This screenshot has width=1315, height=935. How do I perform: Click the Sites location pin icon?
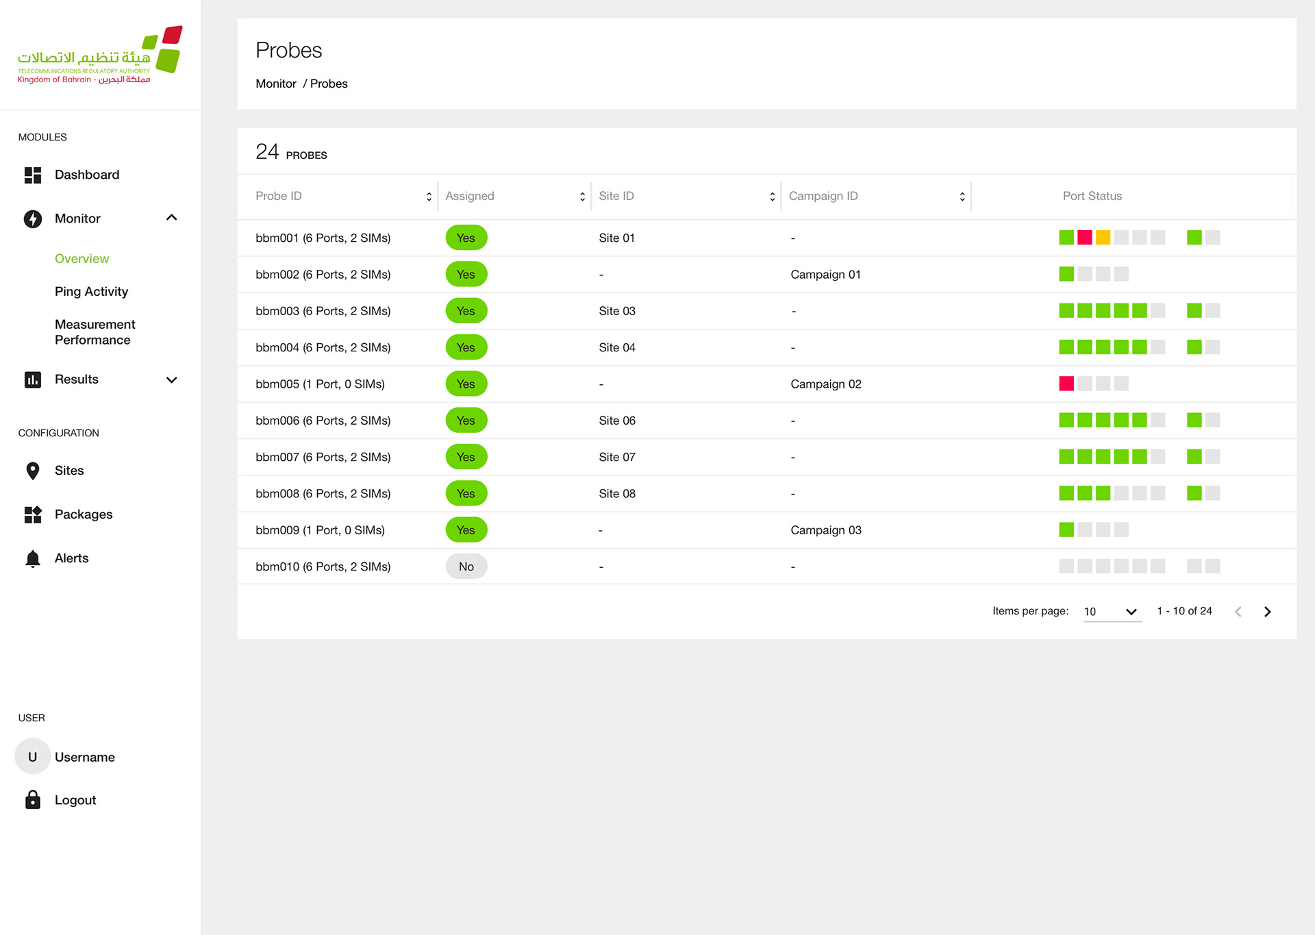tap(33, 471)
